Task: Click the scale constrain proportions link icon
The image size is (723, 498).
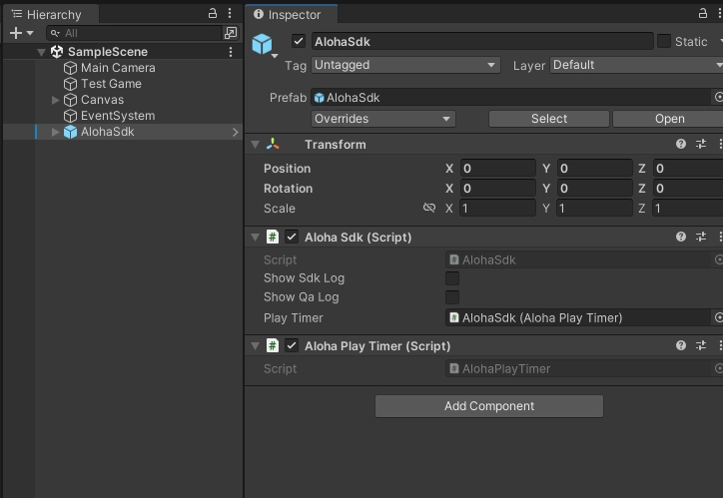Action: click(429, 209)
